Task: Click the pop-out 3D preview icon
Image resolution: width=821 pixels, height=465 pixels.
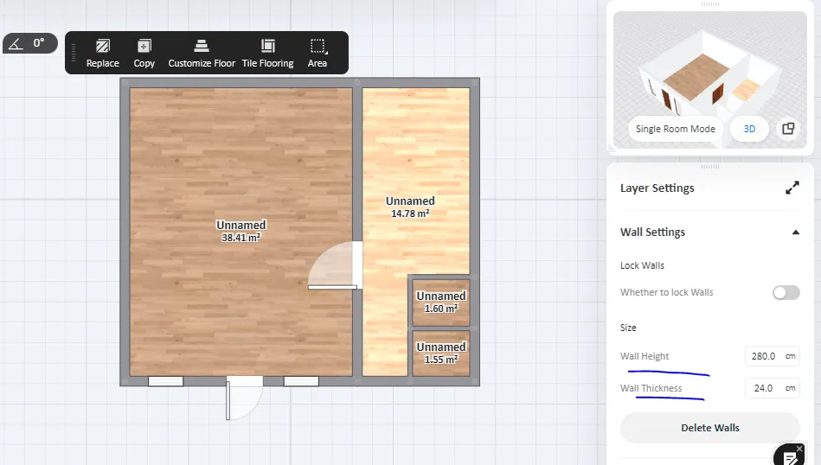Action: tap(788, 129)
